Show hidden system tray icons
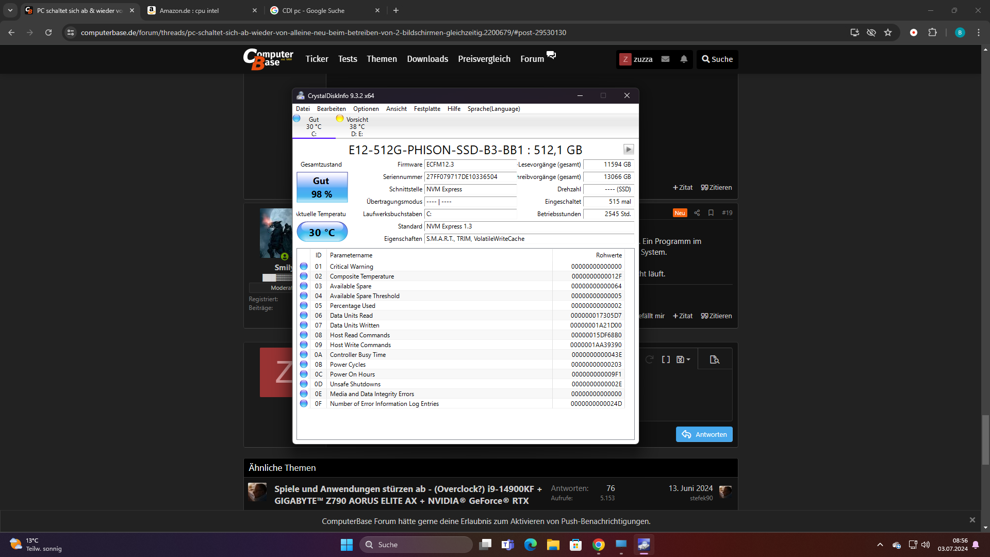 click(880, 545)
